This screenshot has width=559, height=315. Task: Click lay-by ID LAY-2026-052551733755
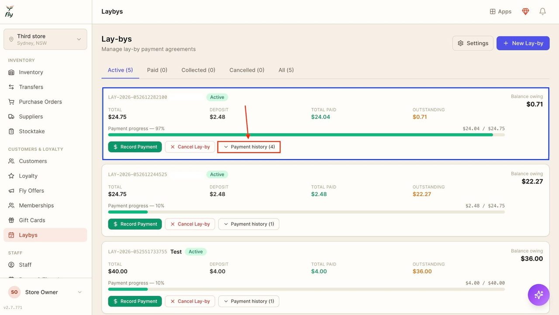click(138, 252)
